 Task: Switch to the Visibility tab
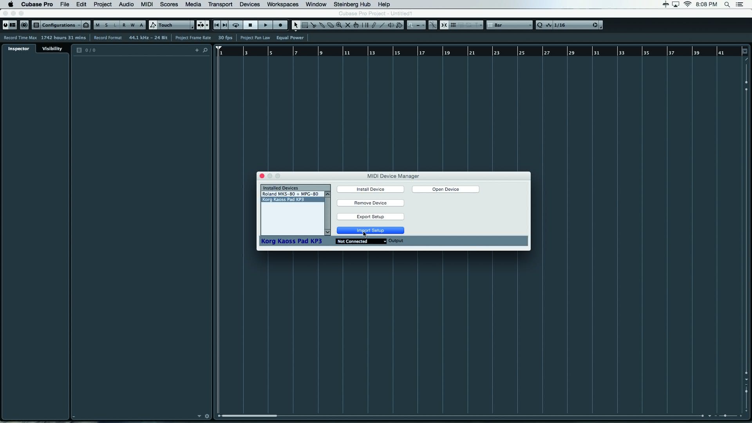click(x=52, y=49)
